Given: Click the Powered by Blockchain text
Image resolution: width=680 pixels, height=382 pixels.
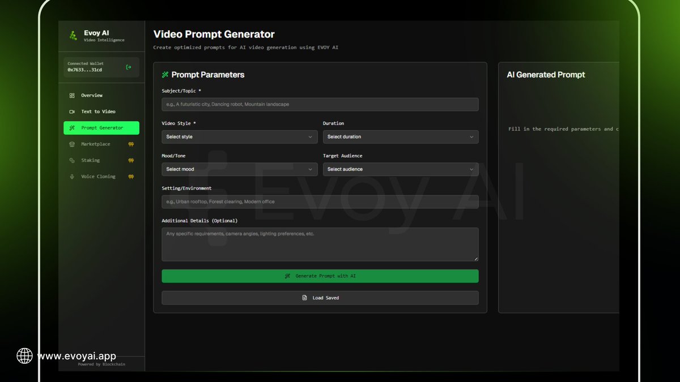Looking at the screenshot, I should click(101, 364).
